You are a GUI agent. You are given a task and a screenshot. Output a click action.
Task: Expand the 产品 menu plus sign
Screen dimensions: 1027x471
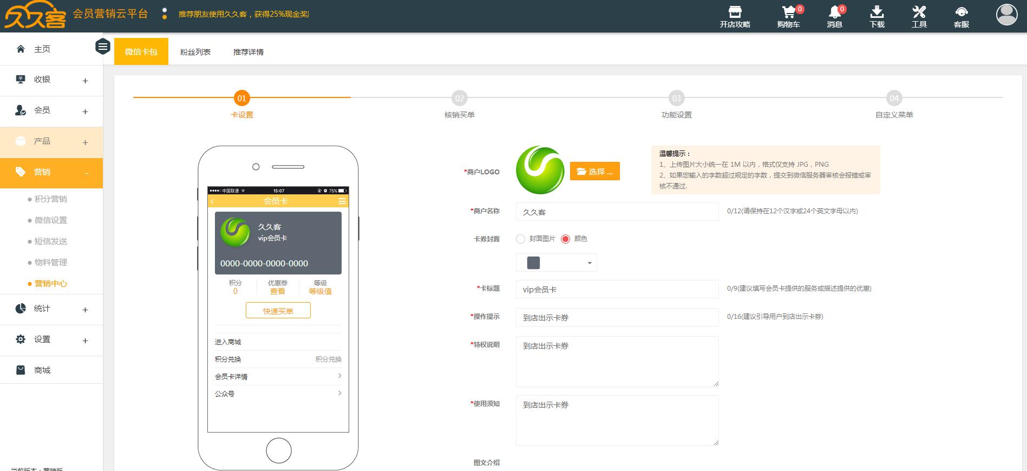(85, 142)
